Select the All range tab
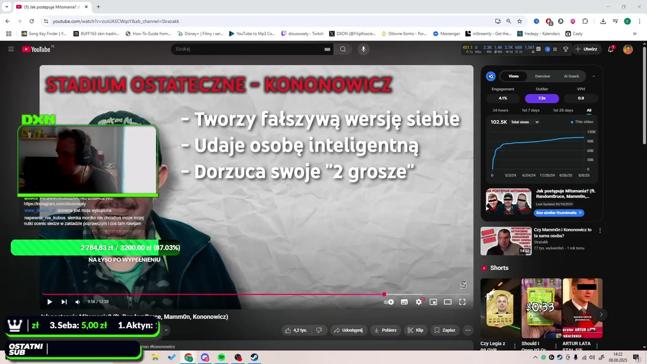 (589, 110)
